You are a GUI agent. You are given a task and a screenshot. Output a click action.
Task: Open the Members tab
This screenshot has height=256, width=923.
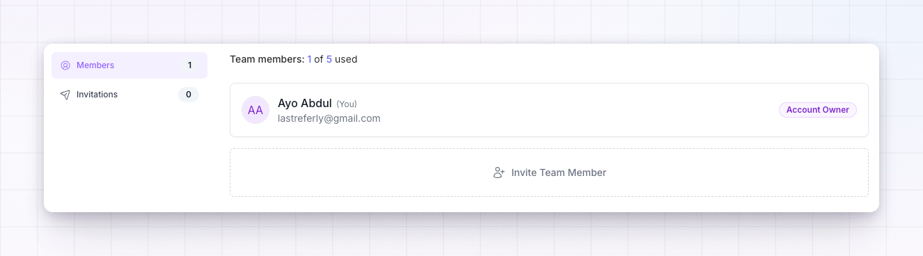[129, 65]
